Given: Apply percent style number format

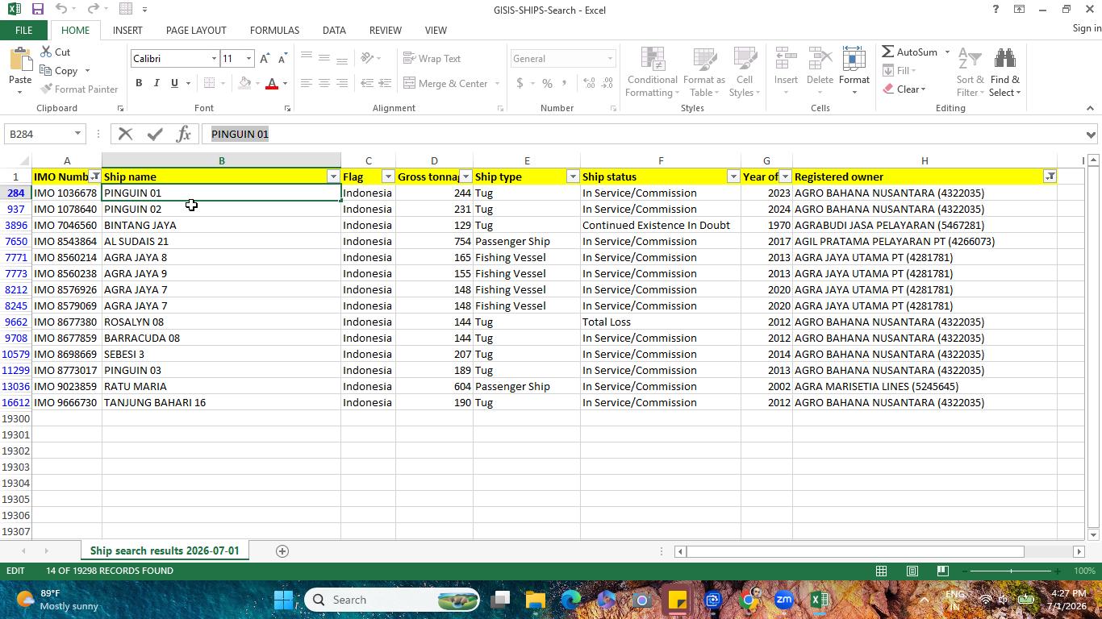Looking at the screenshot, I should [x=547, y=83].
